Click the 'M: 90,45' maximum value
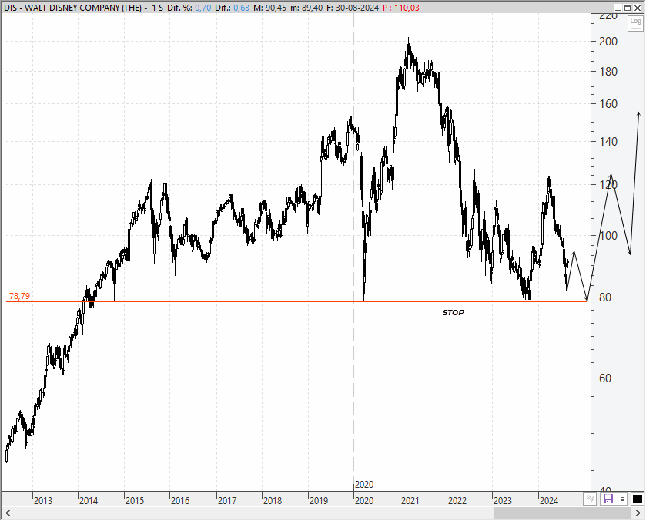 pyautogui.click(x=271, y=8)
